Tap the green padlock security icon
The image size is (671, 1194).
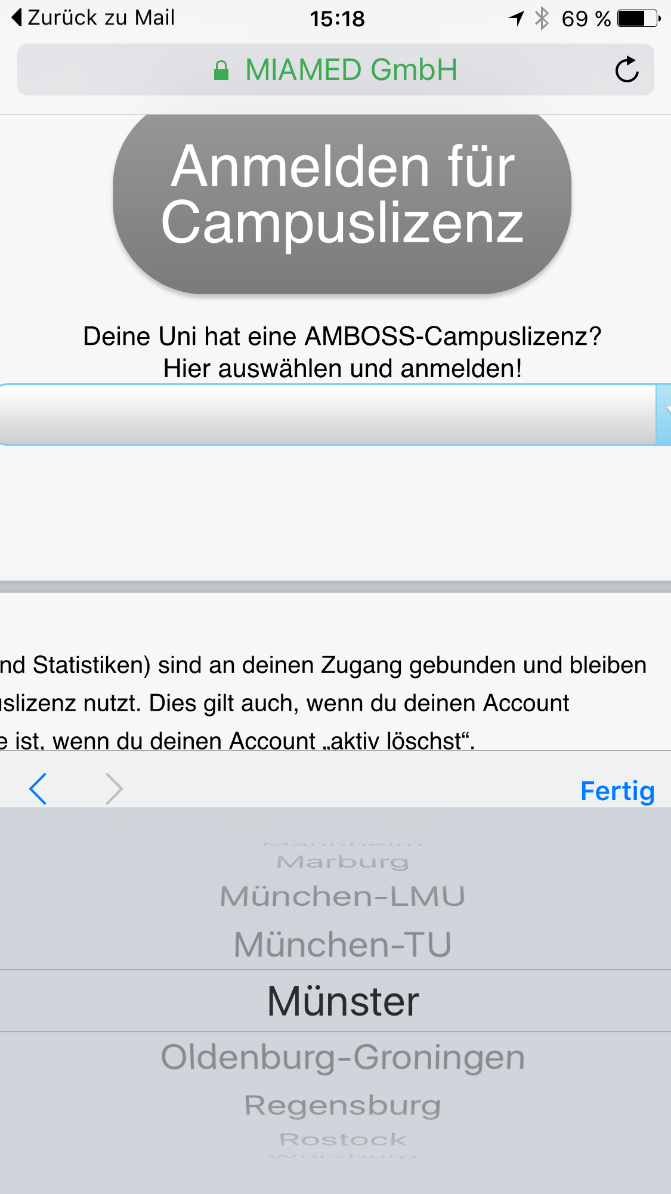(221, 70)
